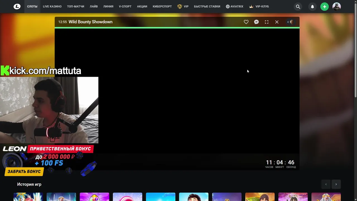The width and height of the screenshot is (357, 201).
Task: Open V-СПОРТ section
Action: coord(125,6)
